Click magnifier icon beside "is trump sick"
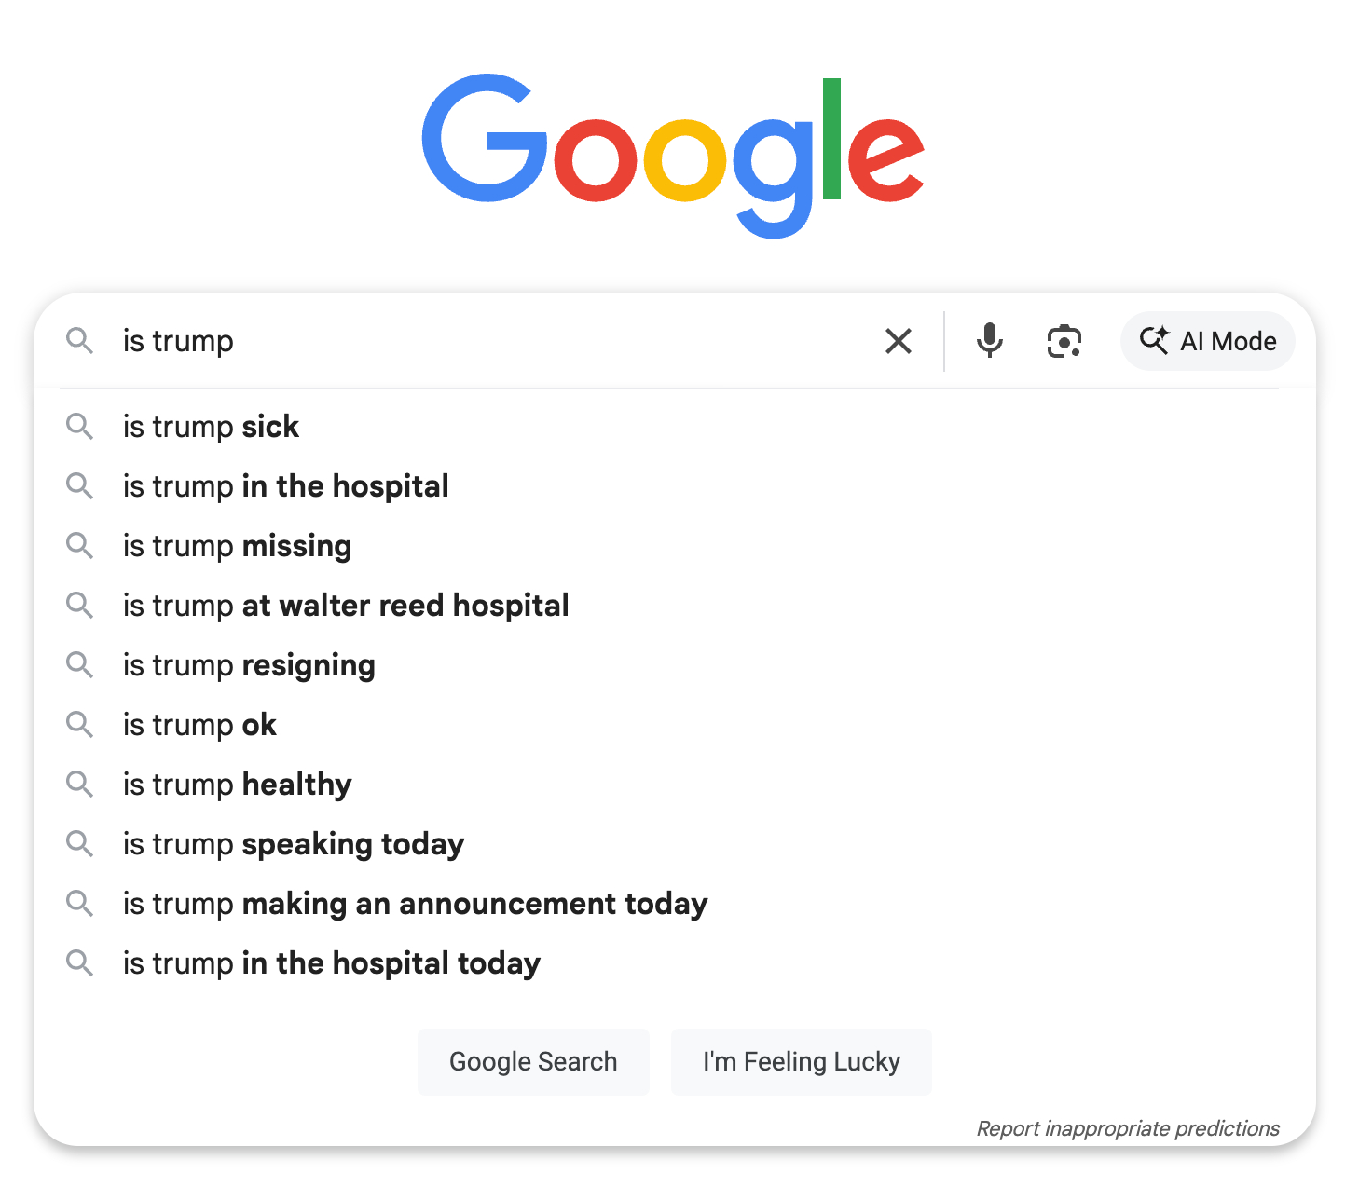The height and width of the screenshot is (1187, 1359). [x=80, y=427]
